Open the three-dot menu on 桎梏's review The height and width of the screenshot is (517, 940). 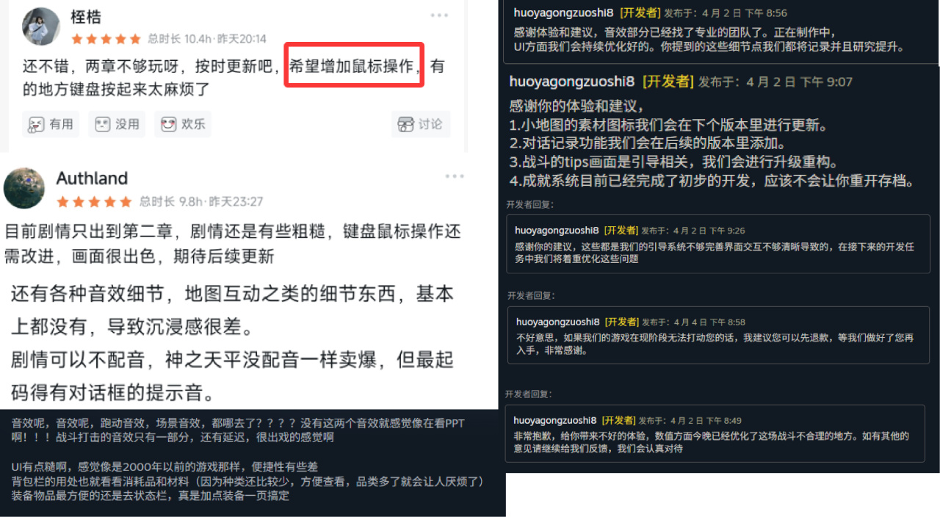pos(439,15)
